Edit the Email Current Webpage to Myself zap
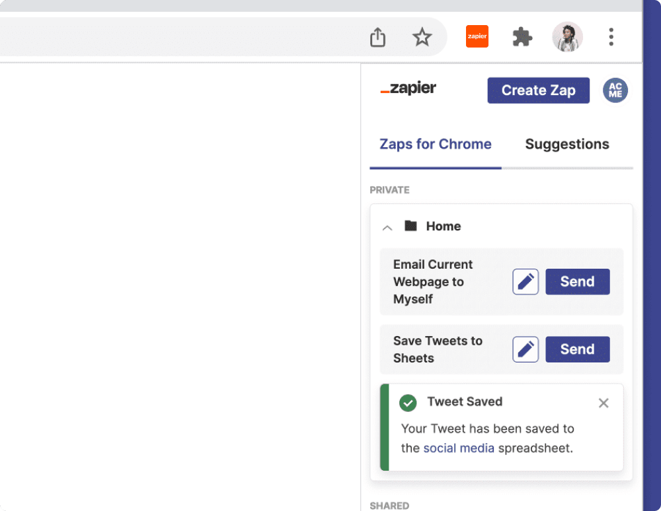The height and width of the screenshot is (511, 661). [x=525, y=282]
